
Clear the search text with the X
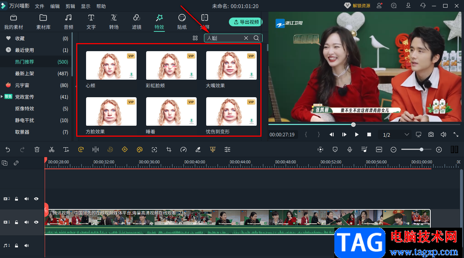[246, 38]
